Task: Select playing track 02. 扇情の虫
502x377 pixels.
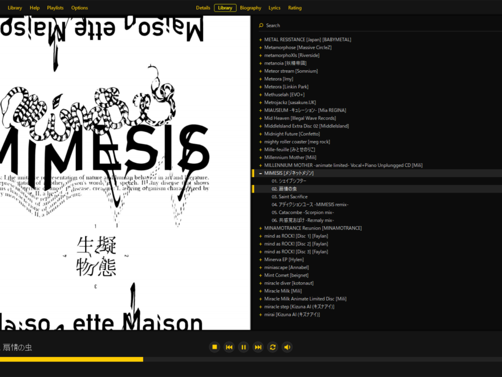Action: click(x=284, y=189)
